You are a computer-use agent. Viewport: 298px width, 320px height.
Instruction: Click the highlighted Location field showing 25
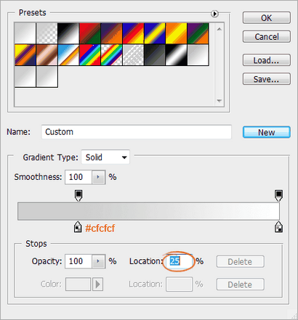coord(180,261)
